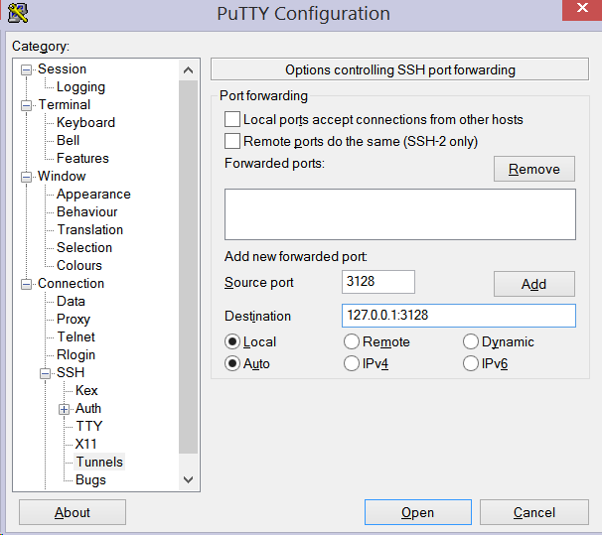Open the Translation settings
This screenshot has width=602, height=535.
[89, 229]
